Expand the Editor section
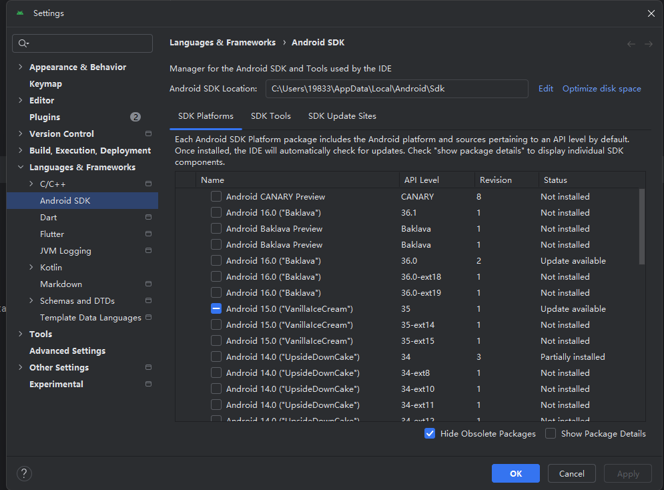This screenshot has width=664, height=490. (x=20, y=100)
